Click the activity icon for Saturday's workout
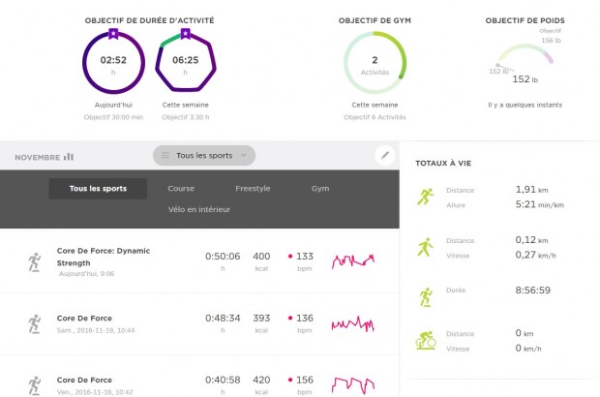 pos(36,323)
